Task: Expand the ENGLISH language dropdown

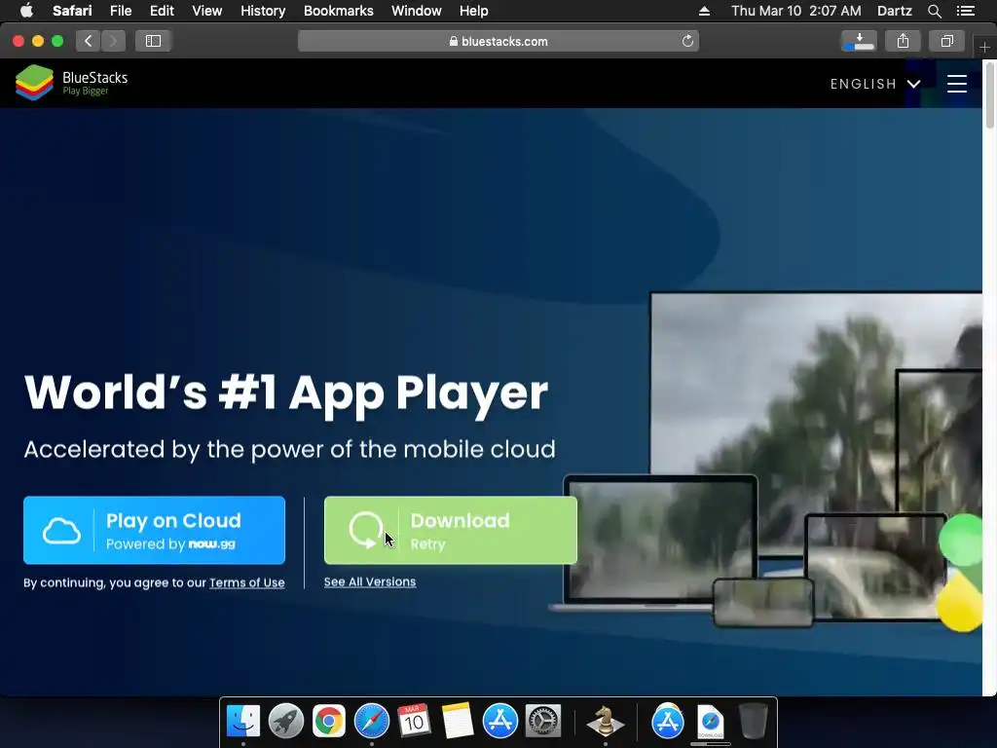Action: click(875, 84)
